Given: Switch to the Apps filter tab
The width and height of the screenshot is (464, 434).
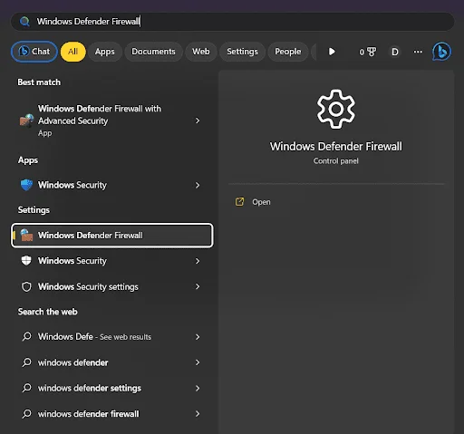Looking at the screenshot, I should click(105, 52).
